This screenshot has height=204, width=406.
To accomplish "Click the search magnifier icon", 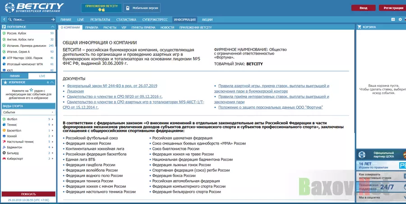I will click(10, 19).
